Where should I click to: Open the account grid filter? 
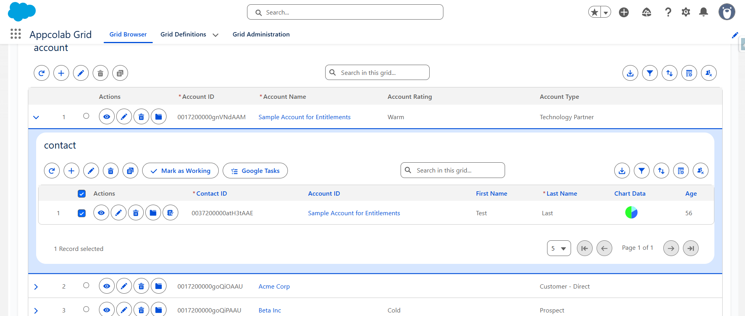click(650, 73)
